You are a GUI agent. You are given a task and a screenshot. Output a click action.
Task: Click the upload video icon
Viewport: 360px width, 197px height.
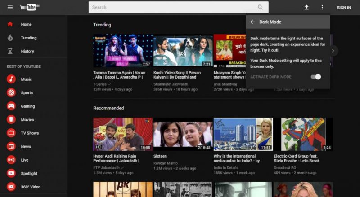click(x=307, y=7)
